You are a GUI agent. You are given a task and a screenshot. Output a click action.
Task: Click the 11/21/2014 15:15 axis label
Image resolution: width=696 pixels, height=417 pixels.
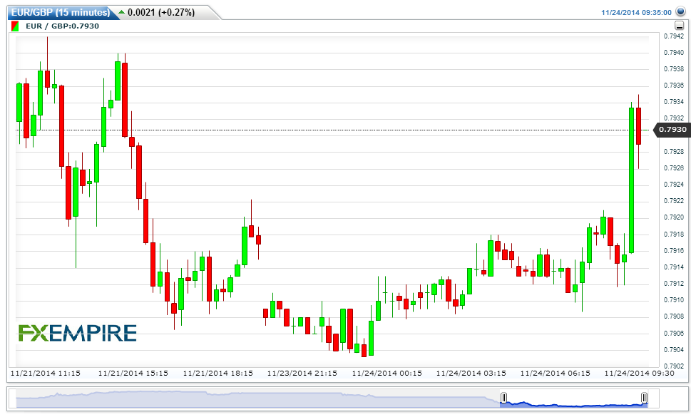pyautogui.click(x=133, y=373)
